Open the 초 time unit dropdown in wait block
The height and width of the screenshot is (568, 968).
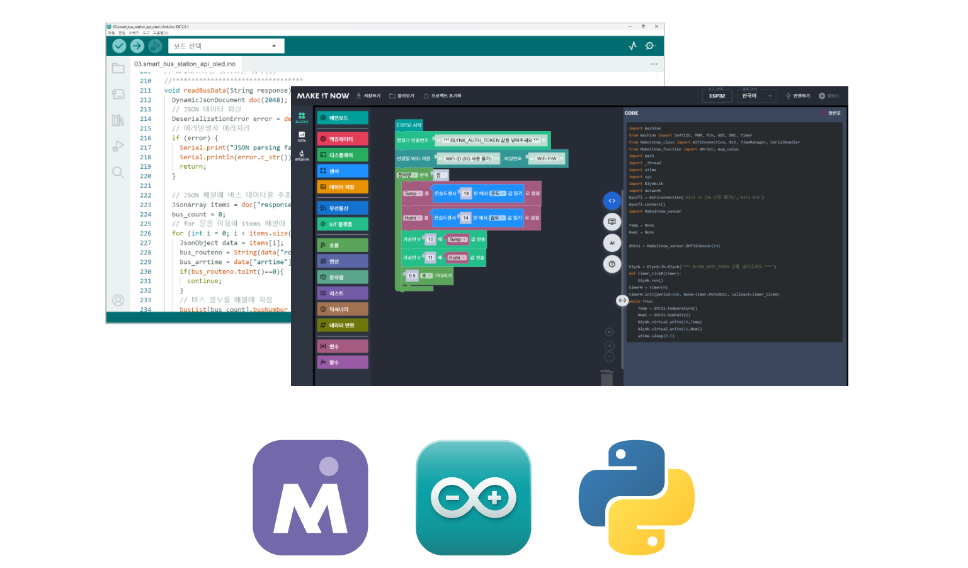pos(426,276)
